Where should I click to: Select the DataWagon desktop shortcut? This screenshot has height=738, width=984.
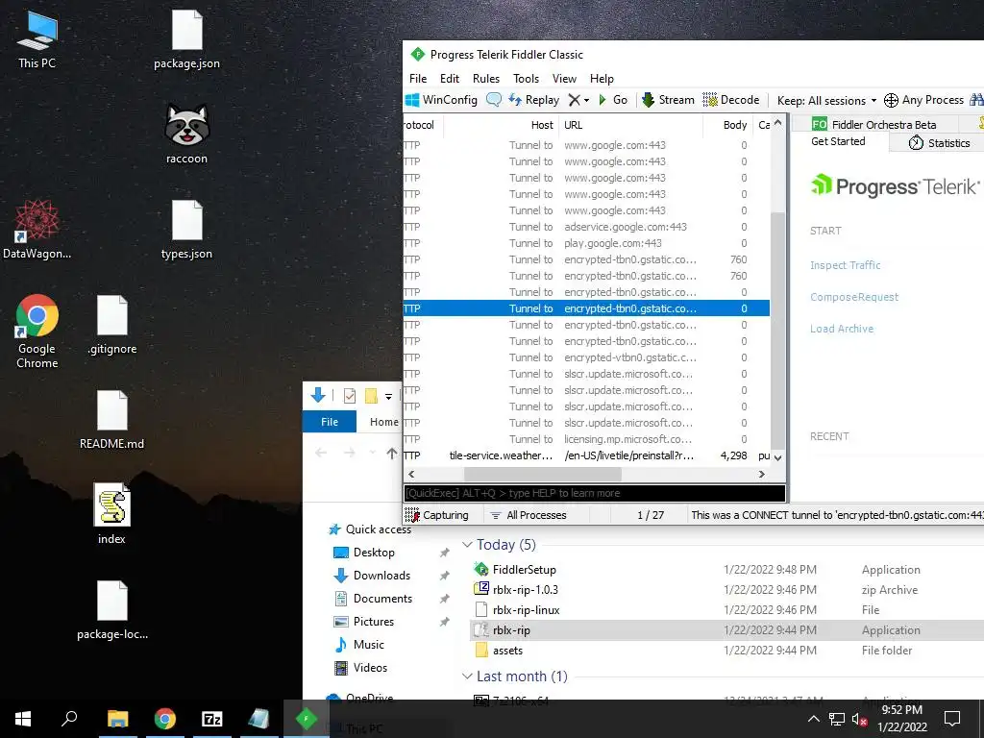37,229
